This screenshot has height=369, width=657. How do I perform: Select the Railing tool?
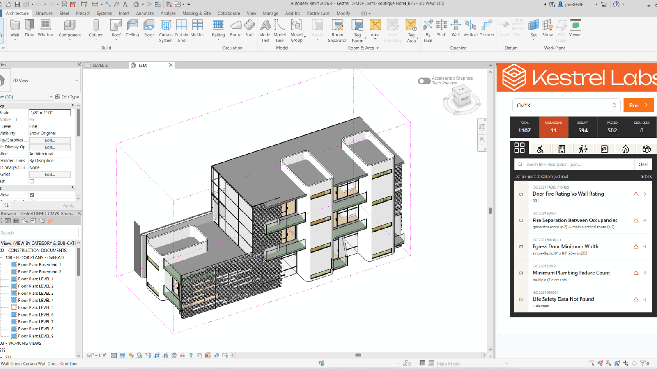point(218,30)
